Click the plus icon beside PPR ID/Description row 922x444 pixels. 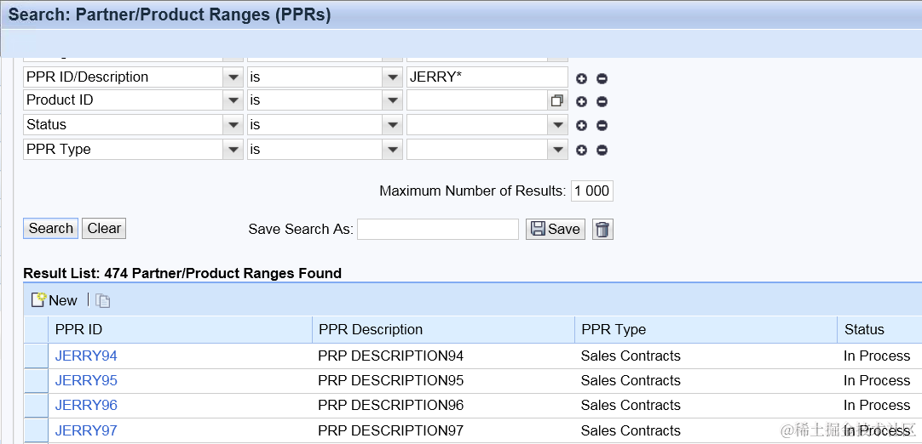582,78
